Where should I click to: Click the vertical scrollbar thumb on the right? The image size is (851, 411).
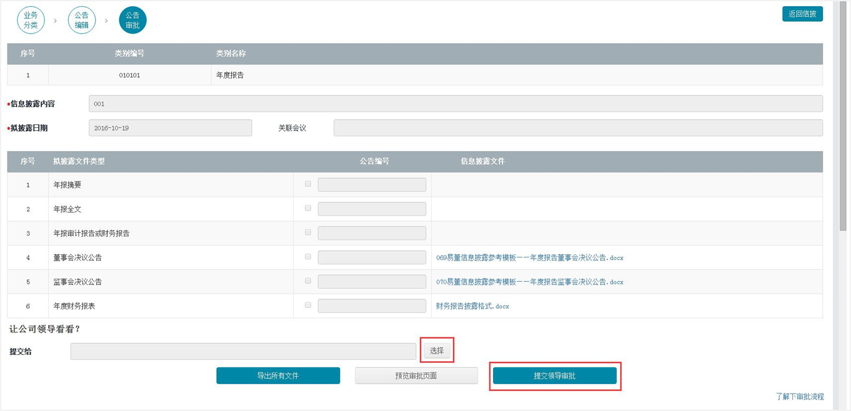point(843,117)
